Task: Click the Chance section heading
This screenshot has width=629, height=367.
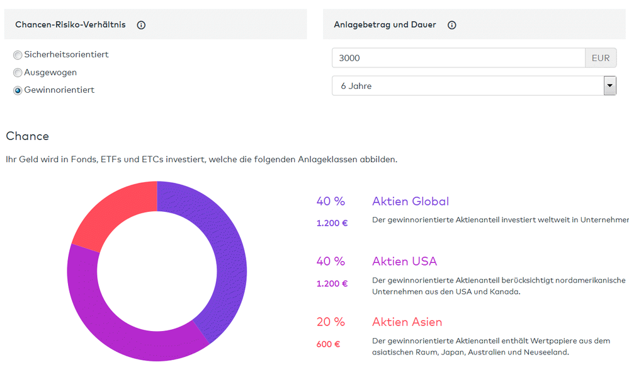Action: 27,136
